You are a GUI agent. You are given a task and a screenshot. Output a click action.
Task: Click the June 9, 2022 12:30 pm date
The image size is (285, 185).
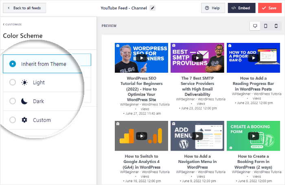tap(199, 181)
